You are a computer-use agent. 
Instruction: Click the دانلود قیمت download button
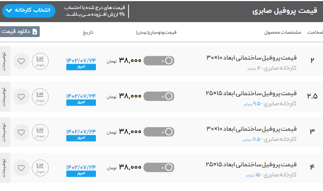click(x=20, y=32)
